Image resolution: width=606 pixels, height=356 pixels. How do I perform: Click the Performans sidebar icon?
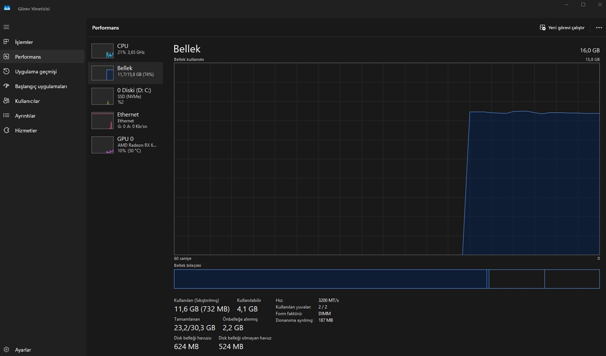(x=6, y=57)
